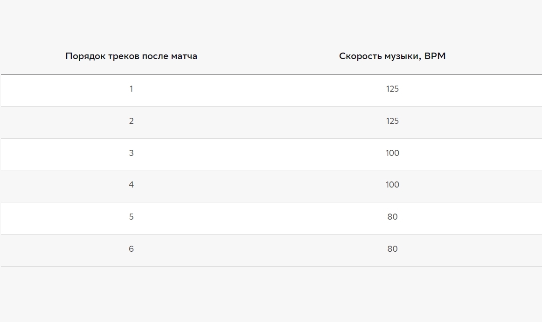Click the 80 BPM value for track 6
Screen dimensions: 542x322
tap(392, 249)
